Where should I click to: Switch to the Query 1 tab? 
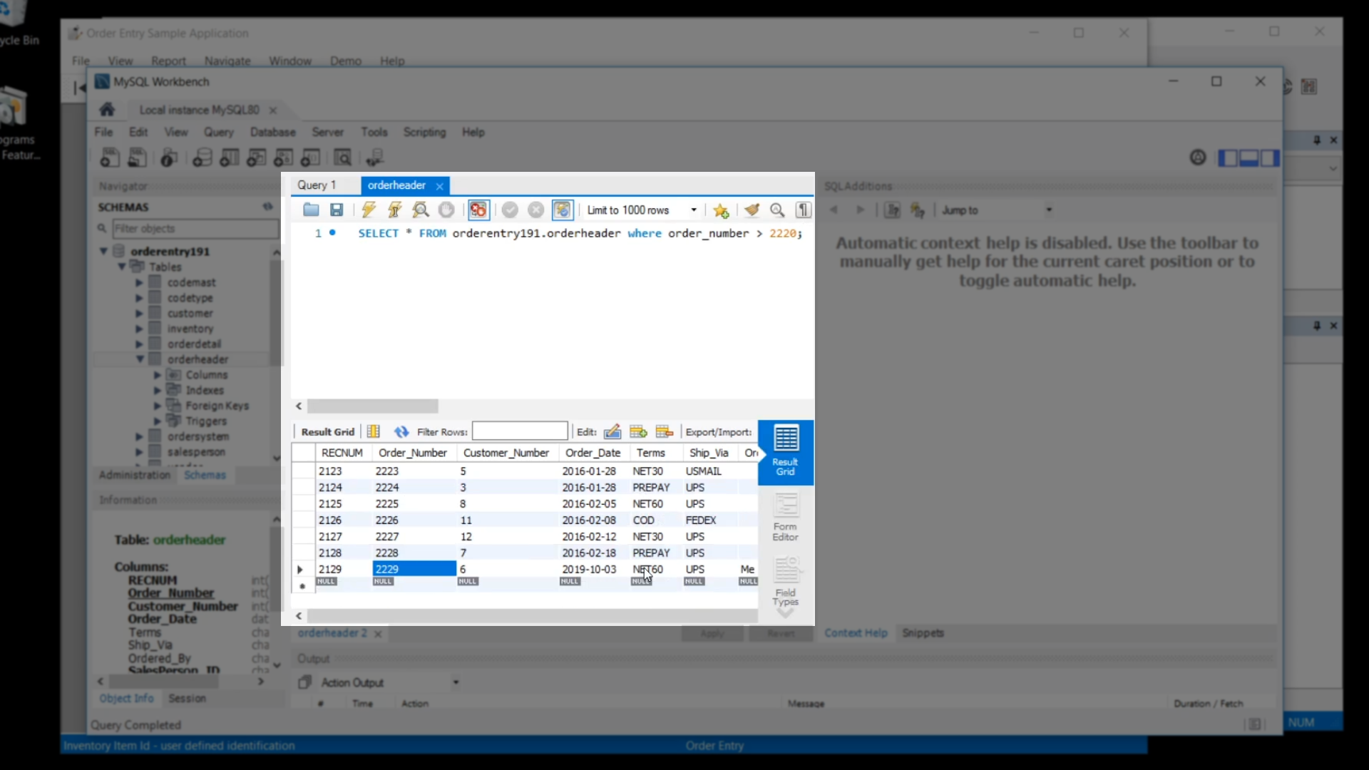(x=317, y=185)
